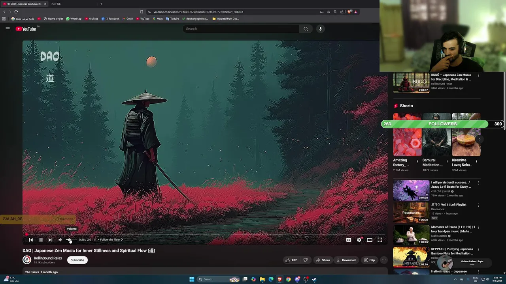Open options for Kiremitte Lavaş short
The height and width of the screenshot is (284, 506).
point(477,161)
